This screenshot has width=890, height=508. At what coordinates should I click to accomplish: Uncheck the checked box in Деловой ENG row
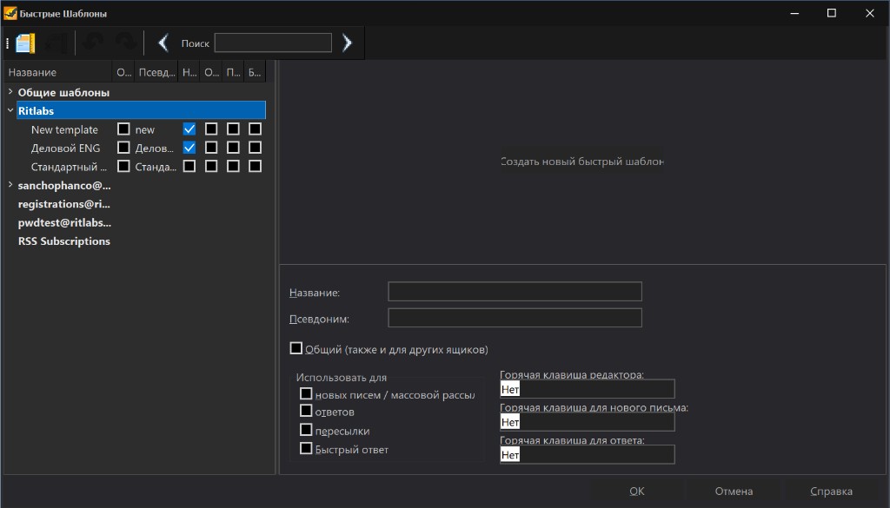point(189,148)
